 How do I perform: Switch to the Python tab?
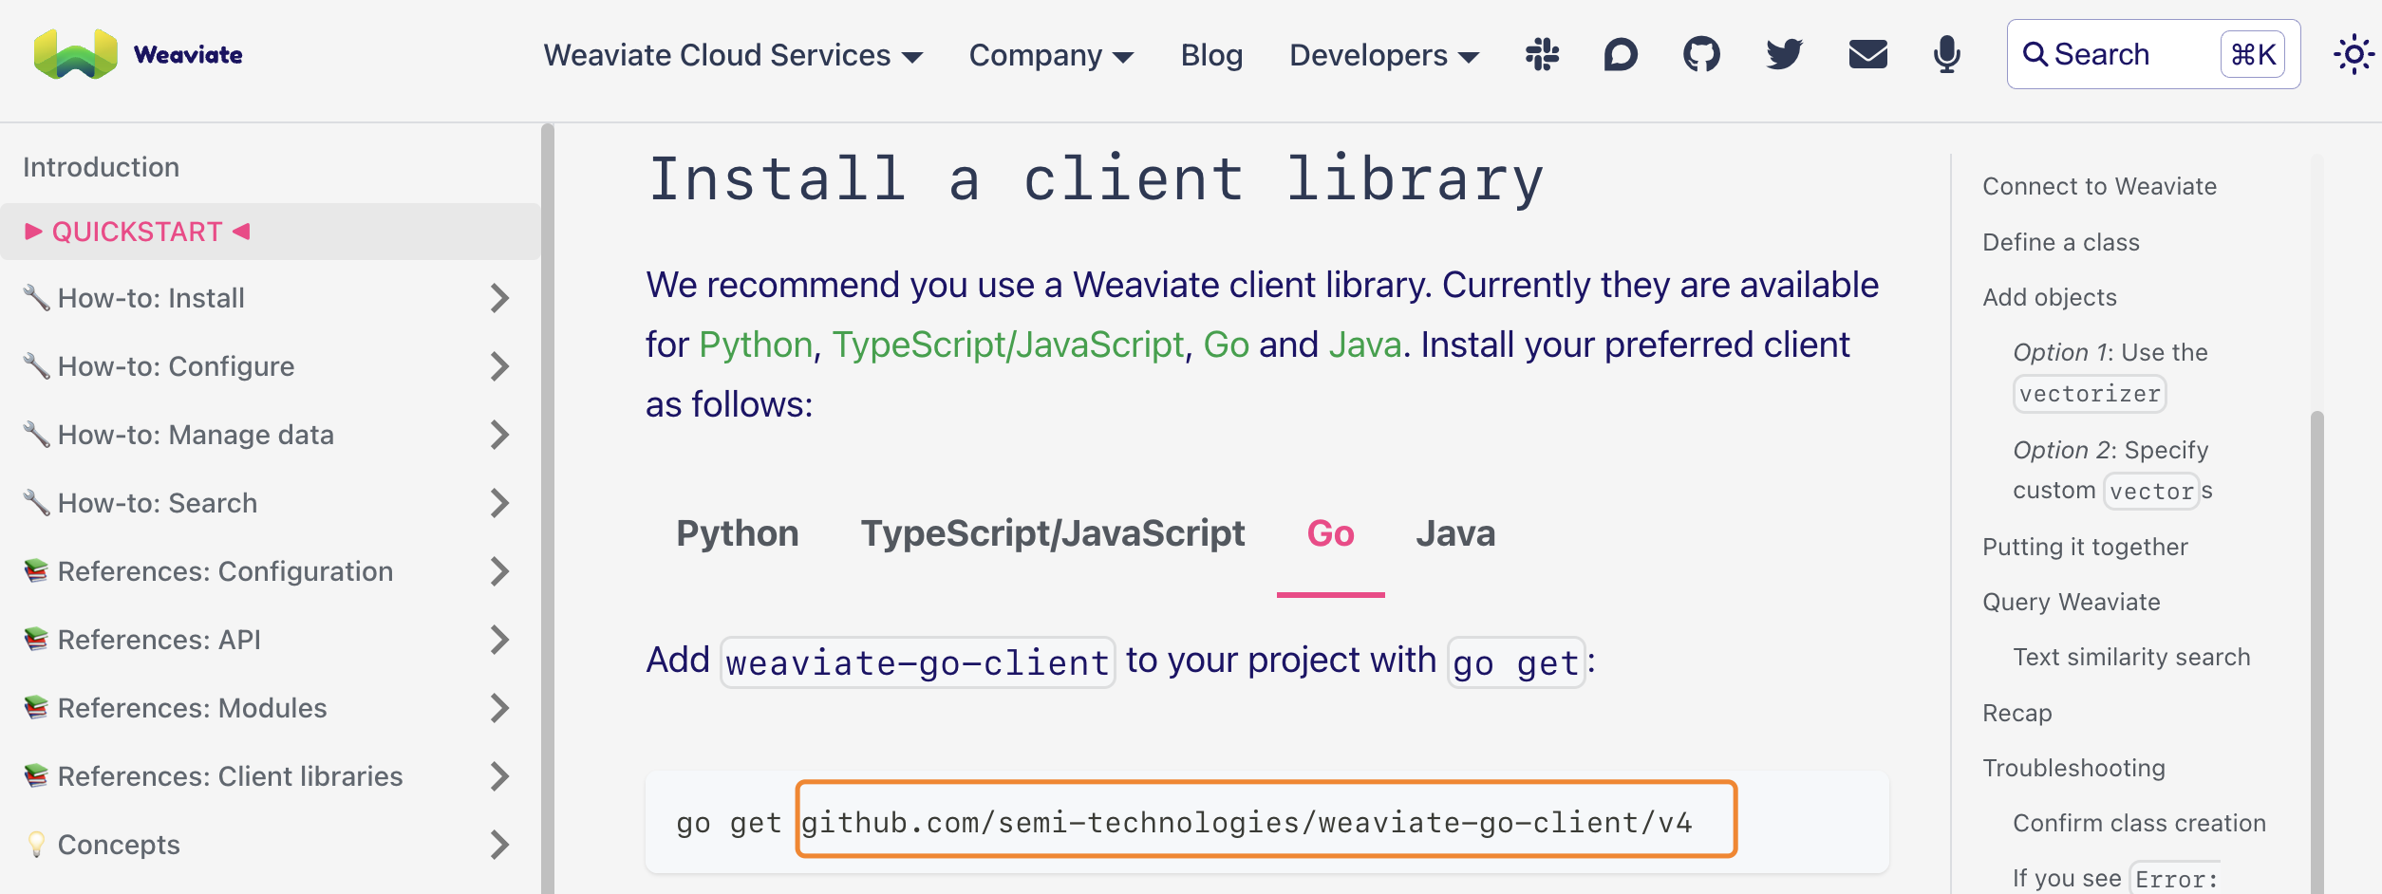tap(738, 533)
